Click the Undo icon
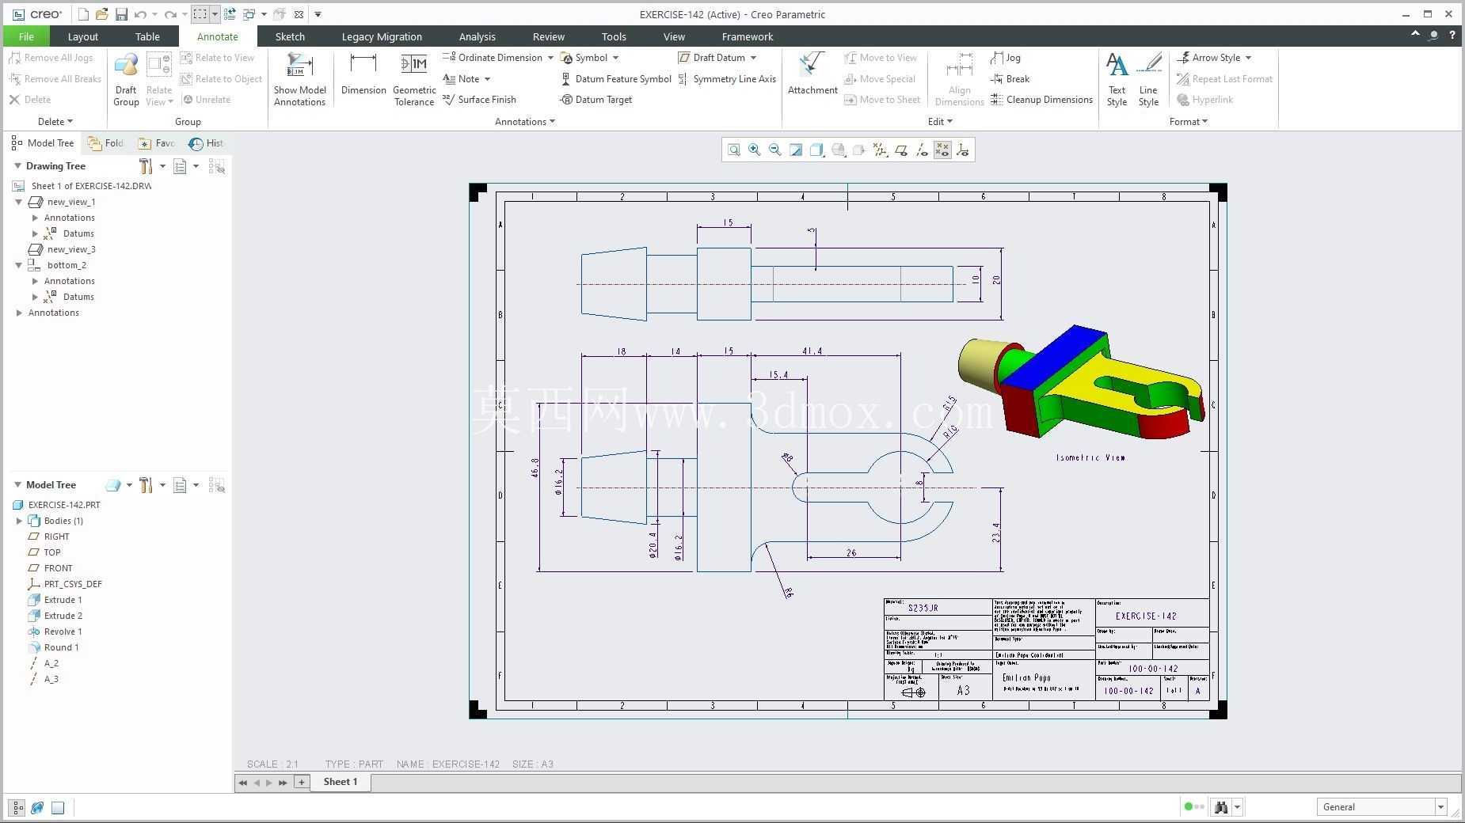This screenshot has width=1465, height=823. coord(140,14)
